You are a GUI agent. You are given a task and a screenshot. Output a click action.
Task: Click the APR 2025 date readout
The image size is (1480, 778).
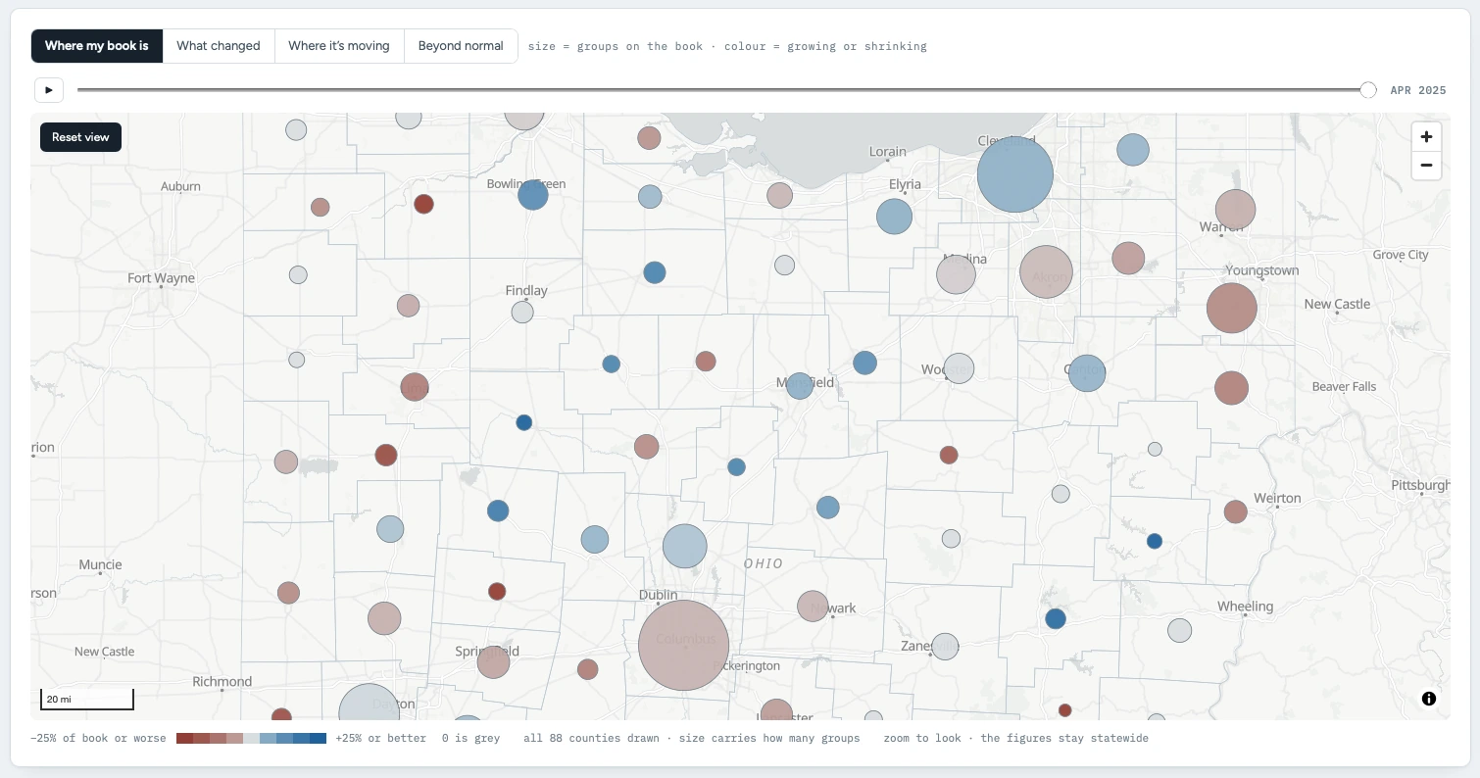tap(1418, 90)
